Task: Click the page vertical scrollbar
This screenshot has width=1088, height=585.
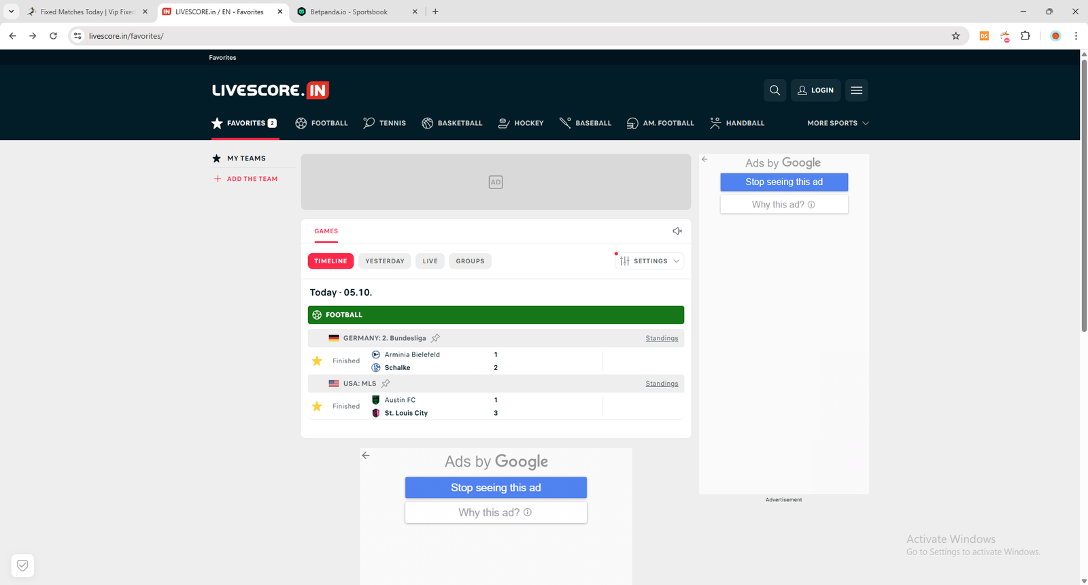Action: tap(1084, 204)
